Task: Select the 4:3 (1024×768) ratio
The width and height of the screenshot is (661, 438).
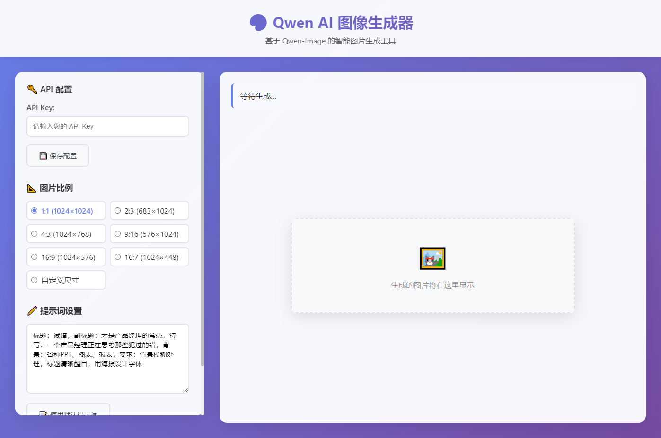Action: click(x=66, y=234)
